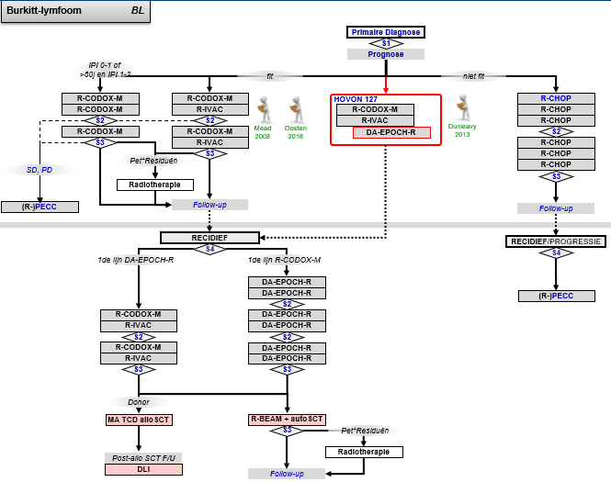Open the blue R-CHOP link
611x482 pixels.
coord(556,97)
